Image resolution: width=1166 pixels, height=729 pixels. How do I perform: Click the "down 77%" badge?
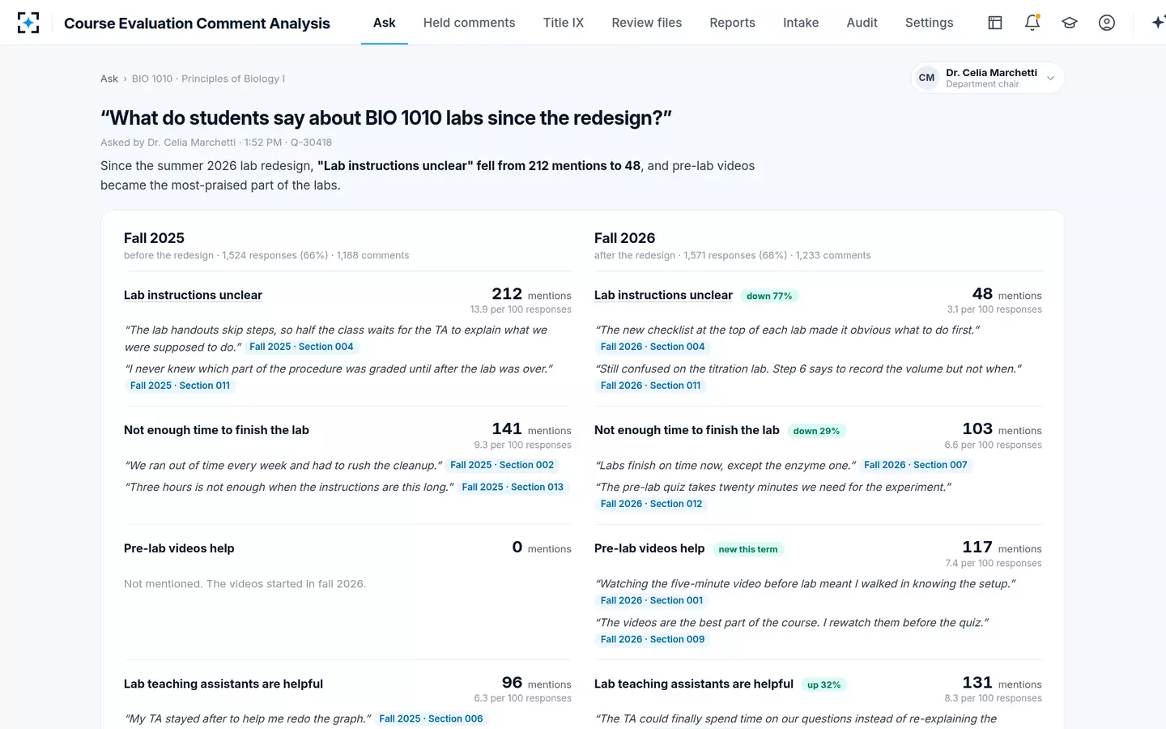click(769, 296)
